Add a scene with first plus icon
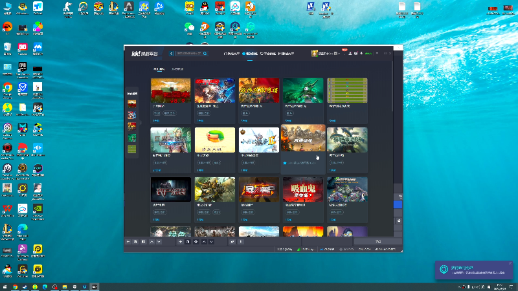 [x=128, y=242]
